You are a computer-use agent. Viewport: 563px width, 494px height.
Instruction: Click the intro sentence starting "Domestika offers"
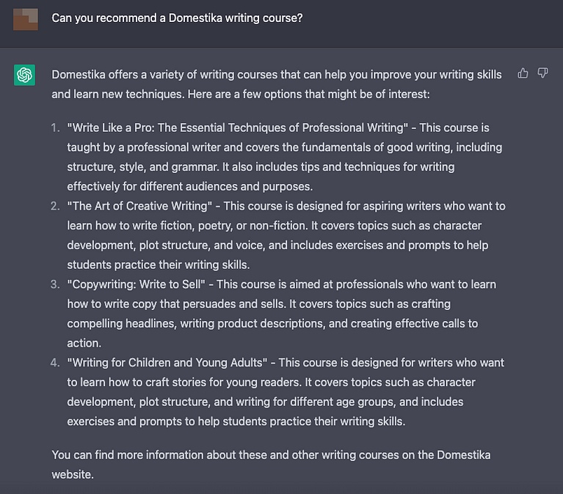[x=277, y=84]
